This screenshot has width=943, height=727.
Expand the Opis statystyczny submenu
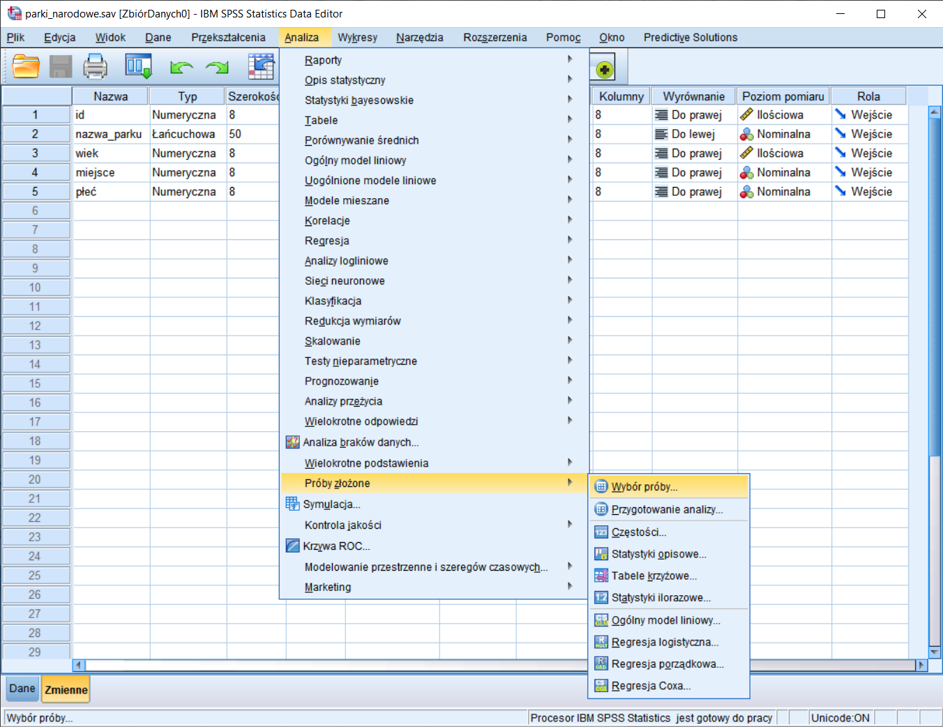434,80
